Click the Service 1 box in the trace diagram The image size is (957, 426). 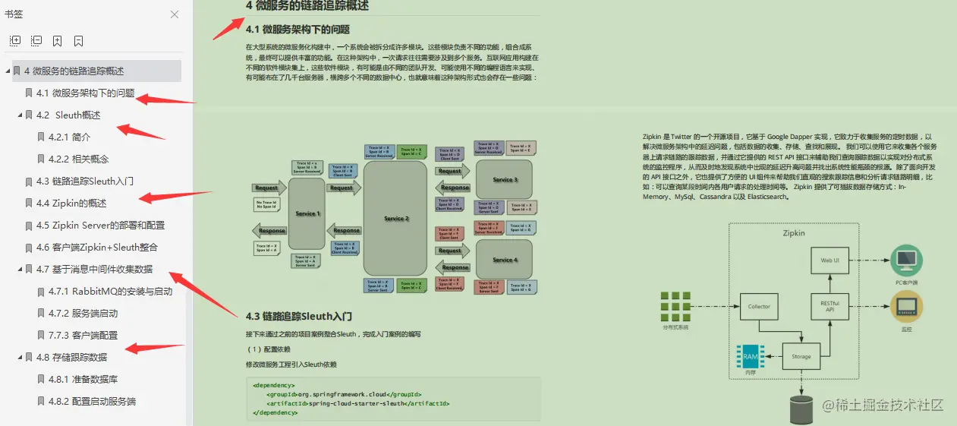tap(307, 214)
